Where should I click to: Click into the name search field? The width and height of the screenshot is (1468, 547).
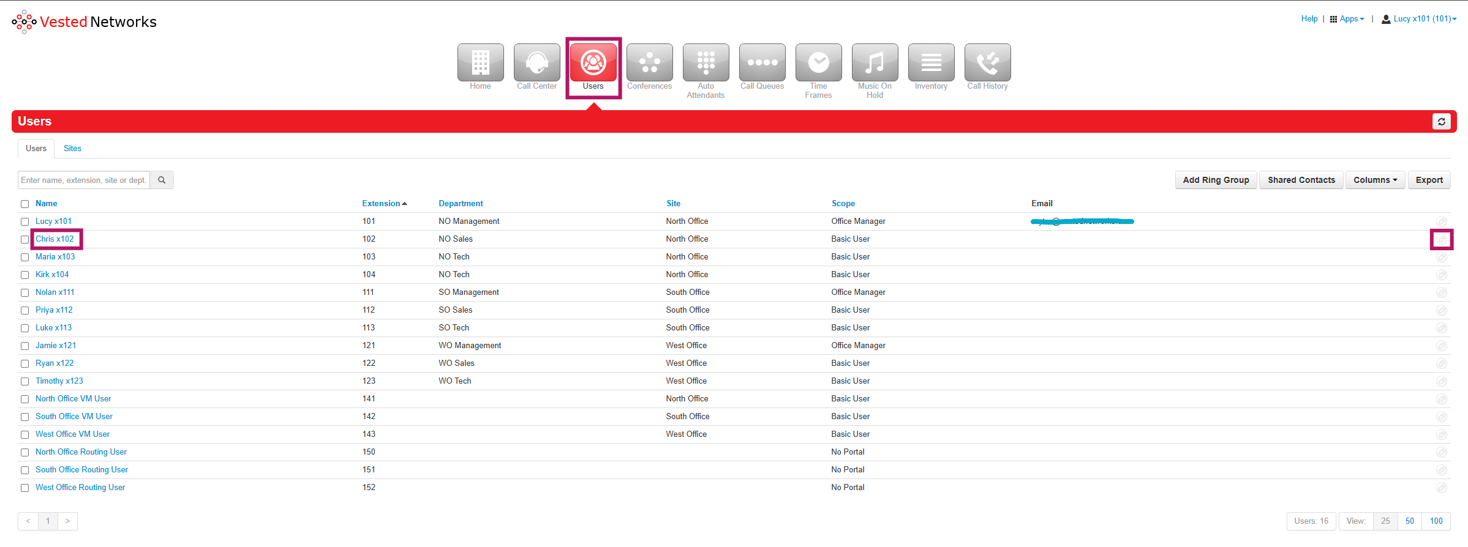(84, 180)
